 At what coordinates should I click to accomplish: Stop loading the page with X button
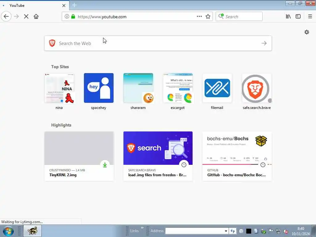(26, 17)
